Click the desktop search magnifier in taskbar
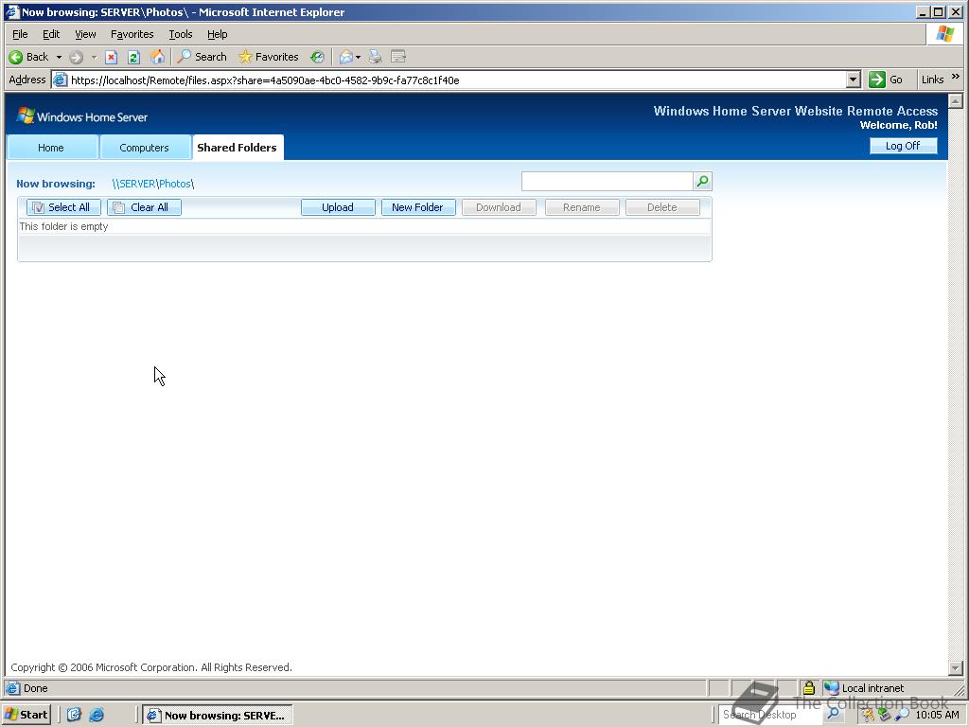Image resolution: width=969 pixels, height=727 pixels. (x=833, y=714)
